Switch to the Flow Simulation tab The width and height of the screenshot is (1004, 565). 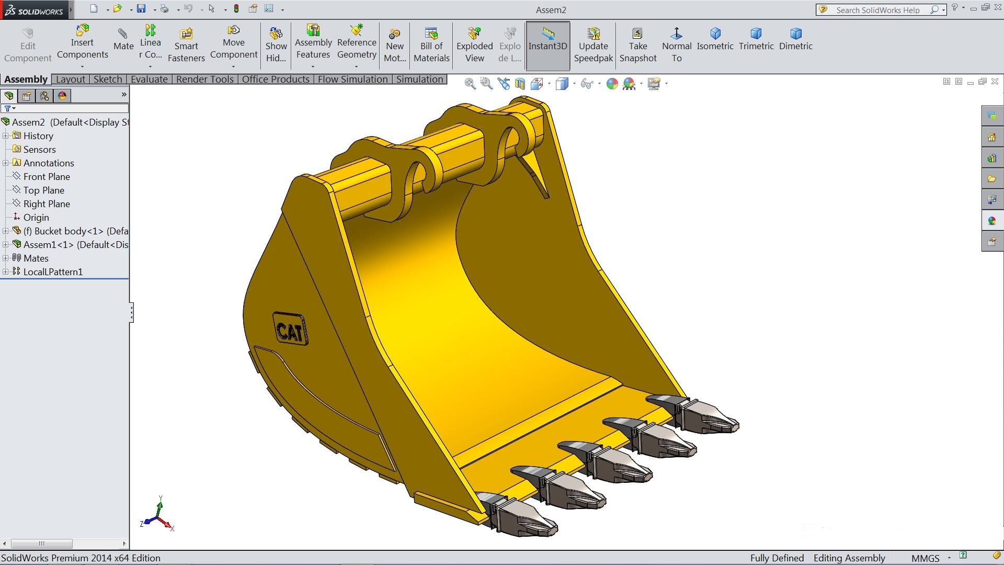pos(352,79)
